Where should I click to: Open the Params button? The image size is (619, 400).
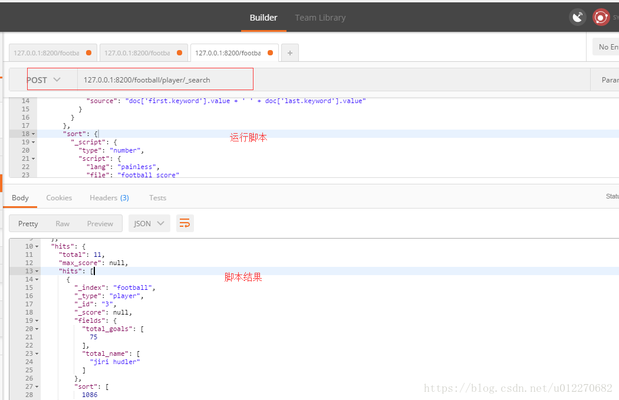point(605,80)
